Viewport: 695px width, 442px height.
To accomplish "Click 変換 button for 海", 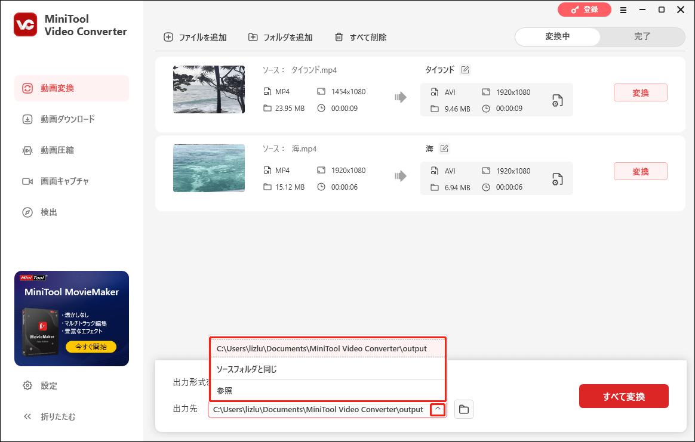I will click(641, 171).
